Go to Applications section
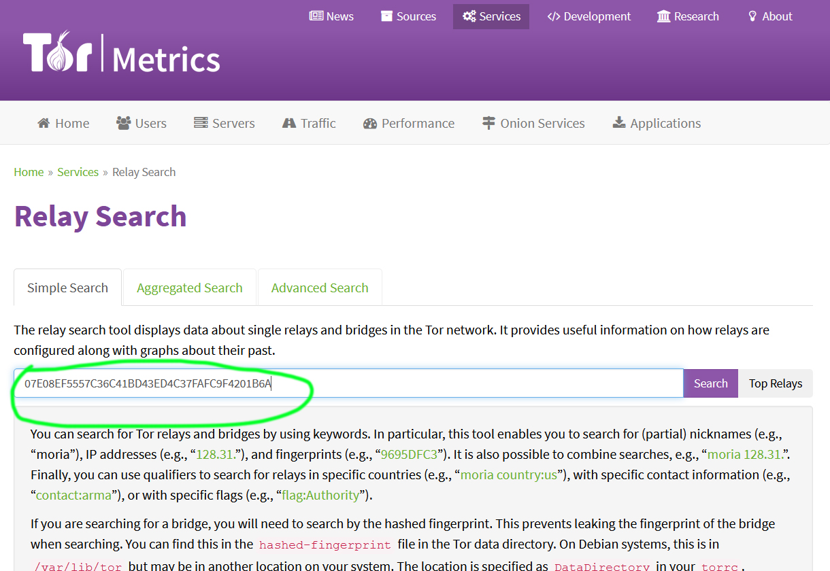Image resolution: width=830 pixels, height=571 pixels. (x=657, y=123)
